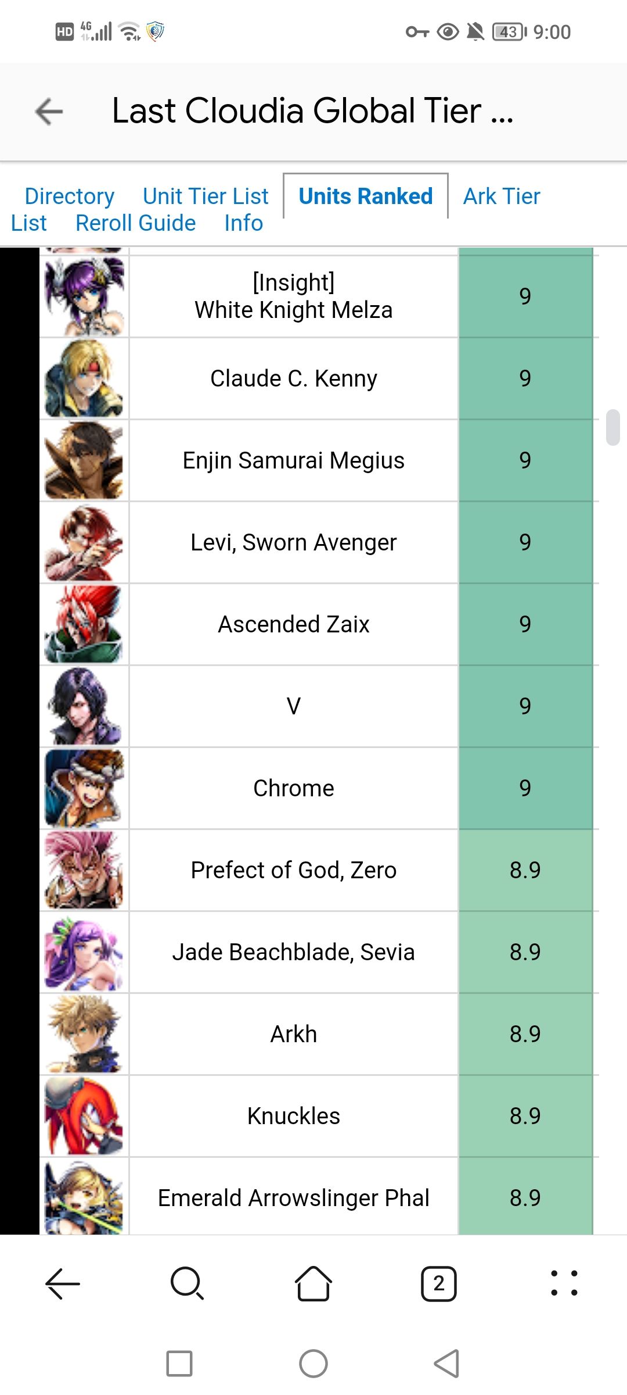The width and height of the screenshot is (627, 1395).
Task: Select the Enjin Samurai Megius name
Action: [x=294, y=460]
